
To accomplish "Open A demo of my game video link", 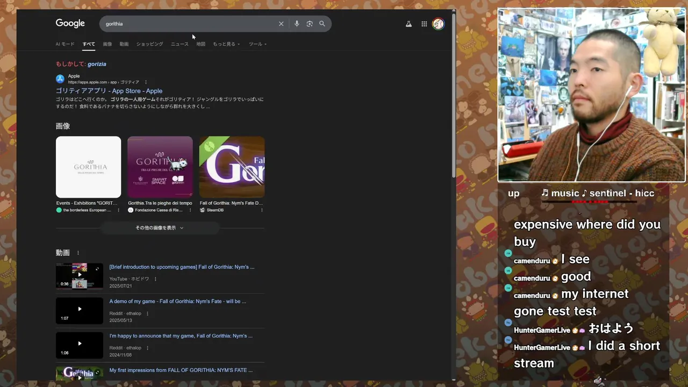I will click(x=178, y=302).
